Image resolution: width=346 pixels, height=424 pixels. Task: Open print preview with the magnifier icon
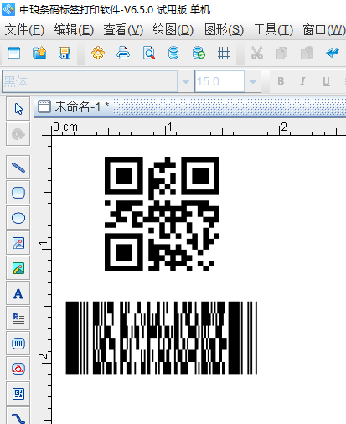tap(149, 53)
